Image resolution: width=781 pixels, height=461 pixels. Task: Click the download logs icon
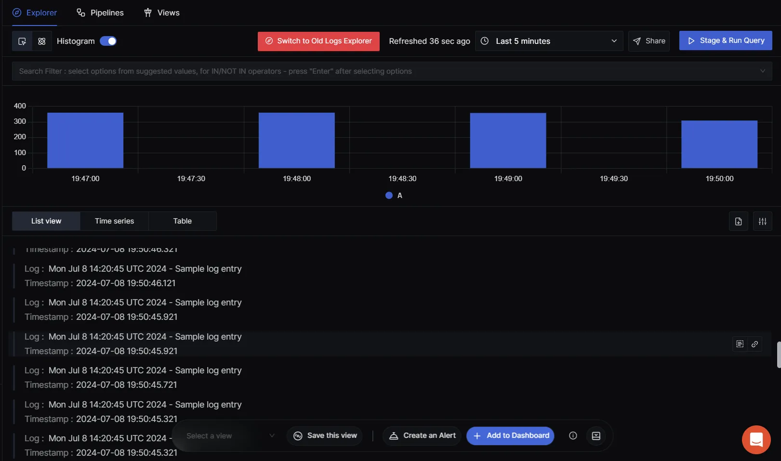738,222
